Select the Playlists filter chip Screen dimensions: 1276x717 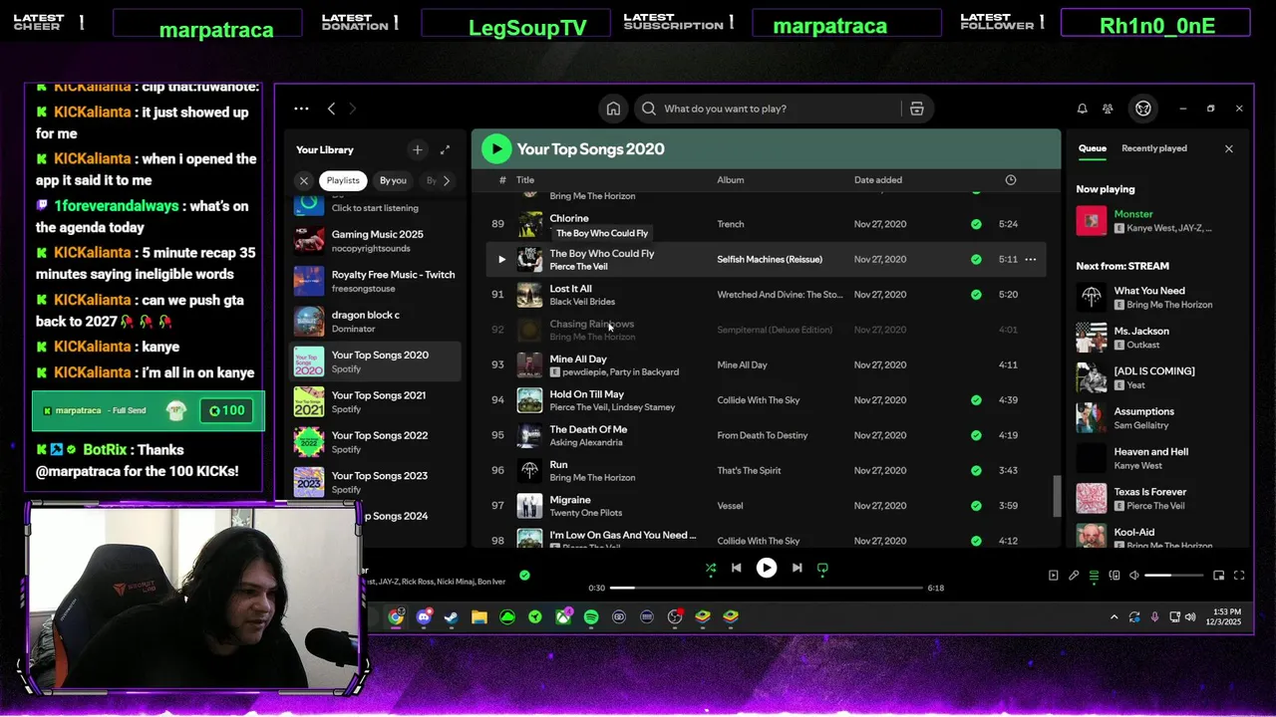[x=343, y=180]
